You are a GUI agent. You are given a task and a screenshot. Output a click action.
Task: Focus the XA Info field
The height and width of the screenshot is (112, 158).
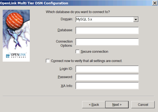tap(107, 86)
